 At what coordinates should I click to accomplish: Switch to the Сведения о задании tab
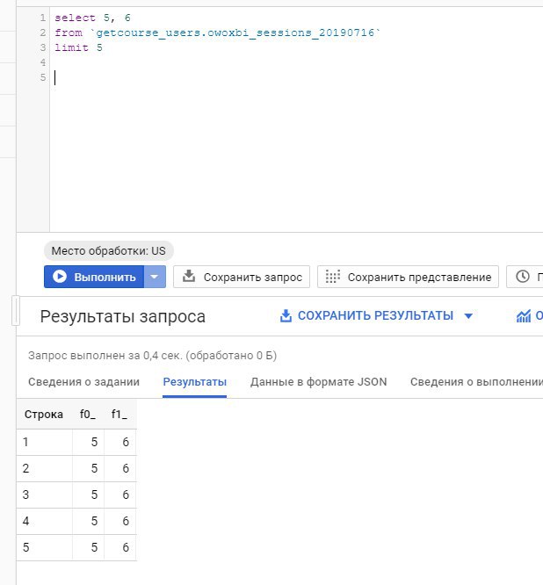click(84, 382)
